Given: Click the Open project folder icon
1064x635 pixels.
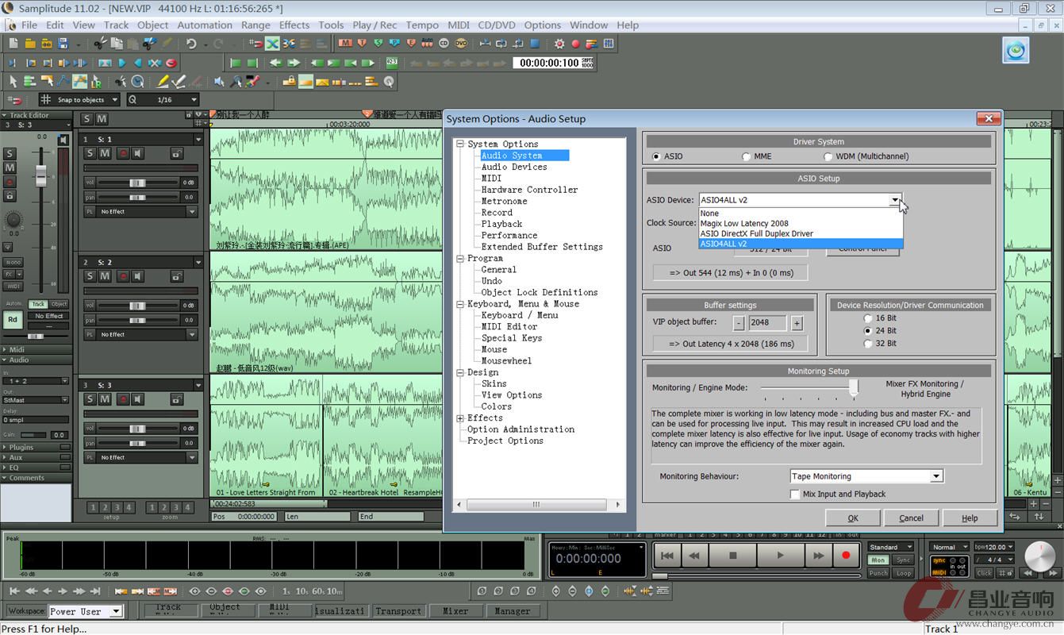Looking at the screenshot, I should (31, 44).
